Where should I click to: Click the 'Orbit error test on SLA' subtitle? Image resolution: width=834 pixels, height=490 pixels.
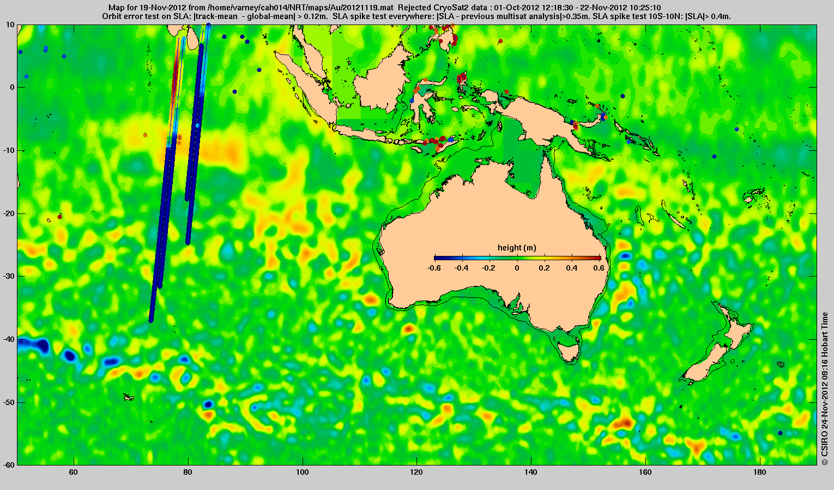coord(416,16)
